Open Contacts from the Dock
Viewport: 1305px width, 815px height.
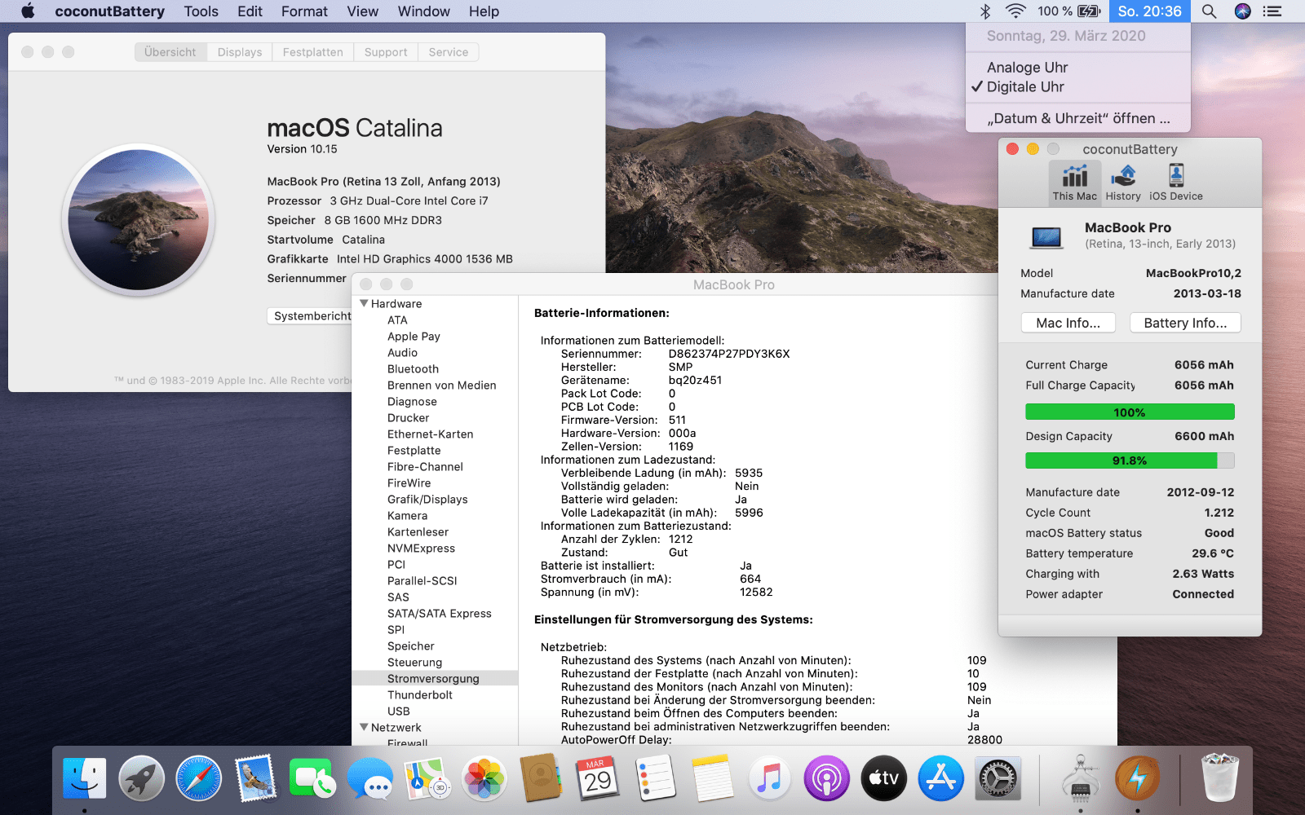click(x=541, y=778)
